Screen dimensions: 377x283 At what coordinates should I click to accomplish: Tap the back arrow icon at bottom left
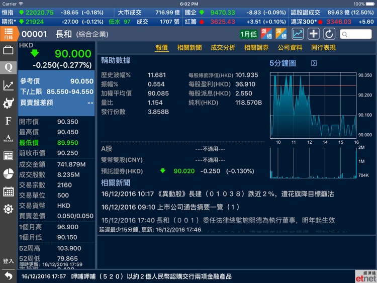click(x=8, y=275)
